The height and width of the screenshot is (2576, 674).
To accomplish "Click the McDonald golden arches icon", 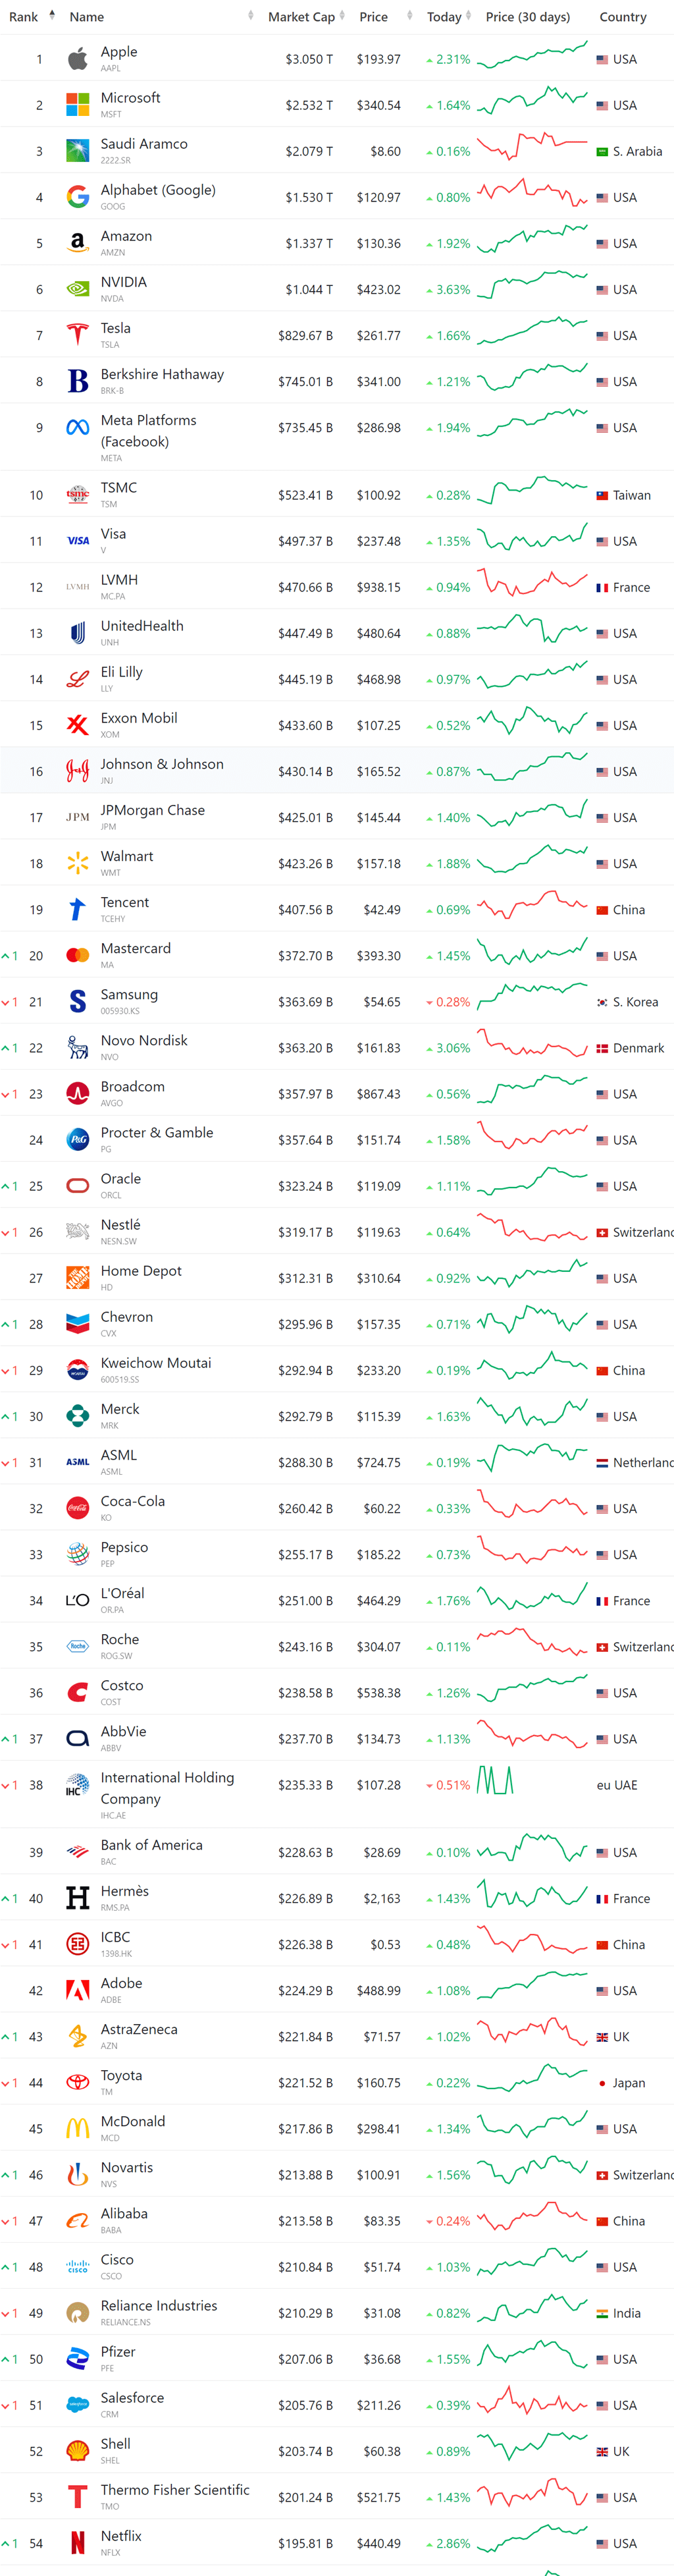I will pyautogui.click(x=77, y=2128).
